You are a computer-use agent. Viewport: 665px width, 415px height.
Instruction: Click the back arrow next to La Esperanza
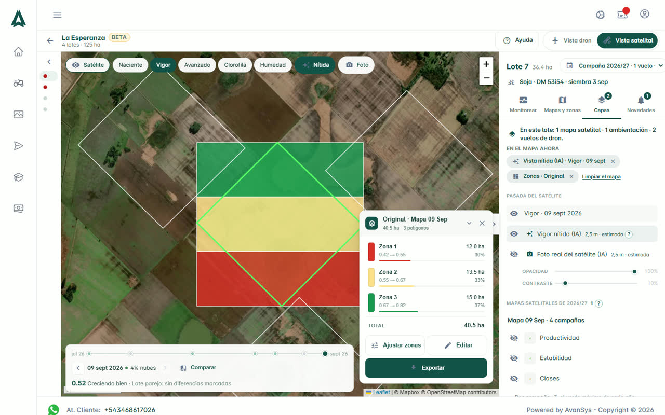(50, 40)
